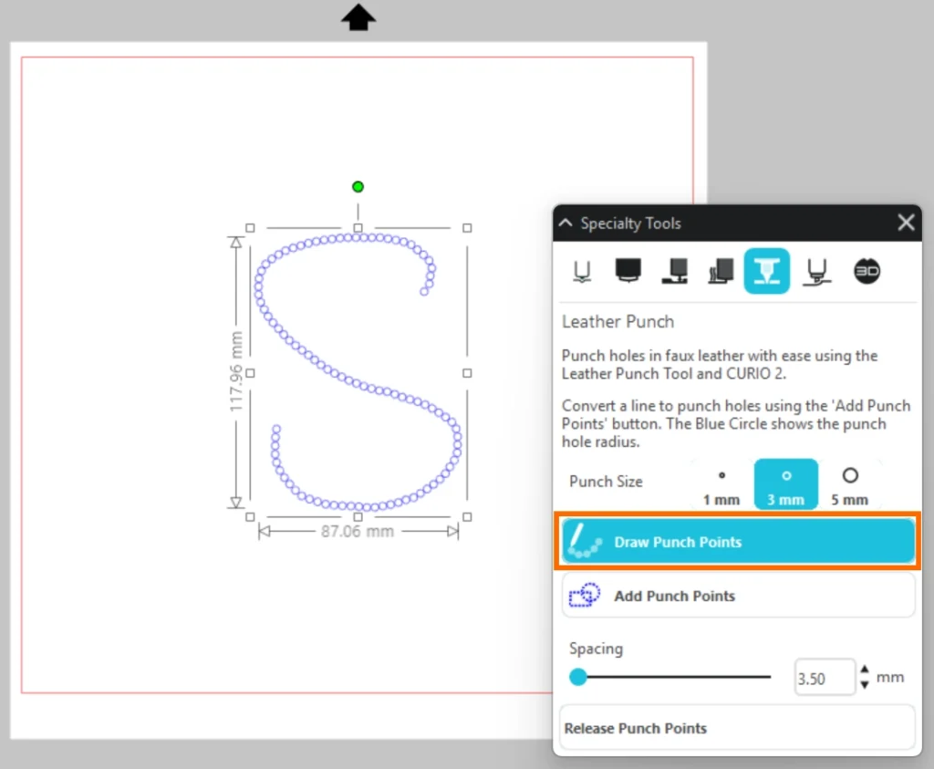Click the Spacing value field showing 3.50

[x=824, y=678]
